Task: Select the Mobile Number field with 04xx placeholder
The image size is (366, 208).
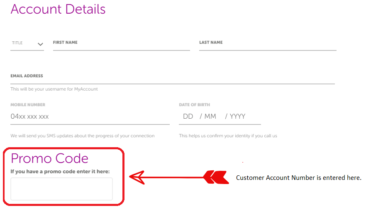Action: coord(90,116)
